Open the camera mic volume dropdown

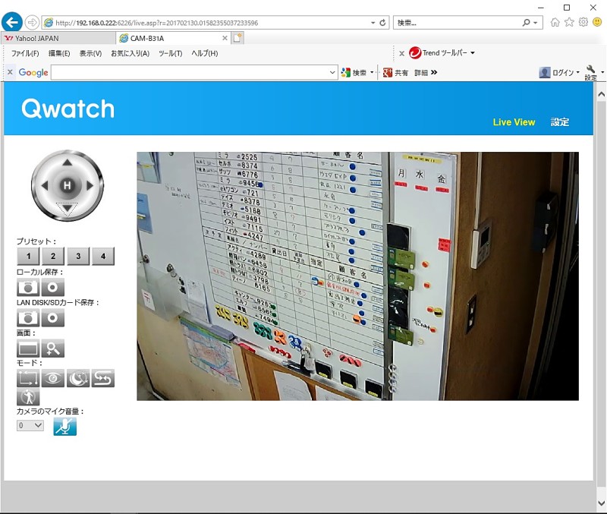pyautogui.click(x=30, y=425)
